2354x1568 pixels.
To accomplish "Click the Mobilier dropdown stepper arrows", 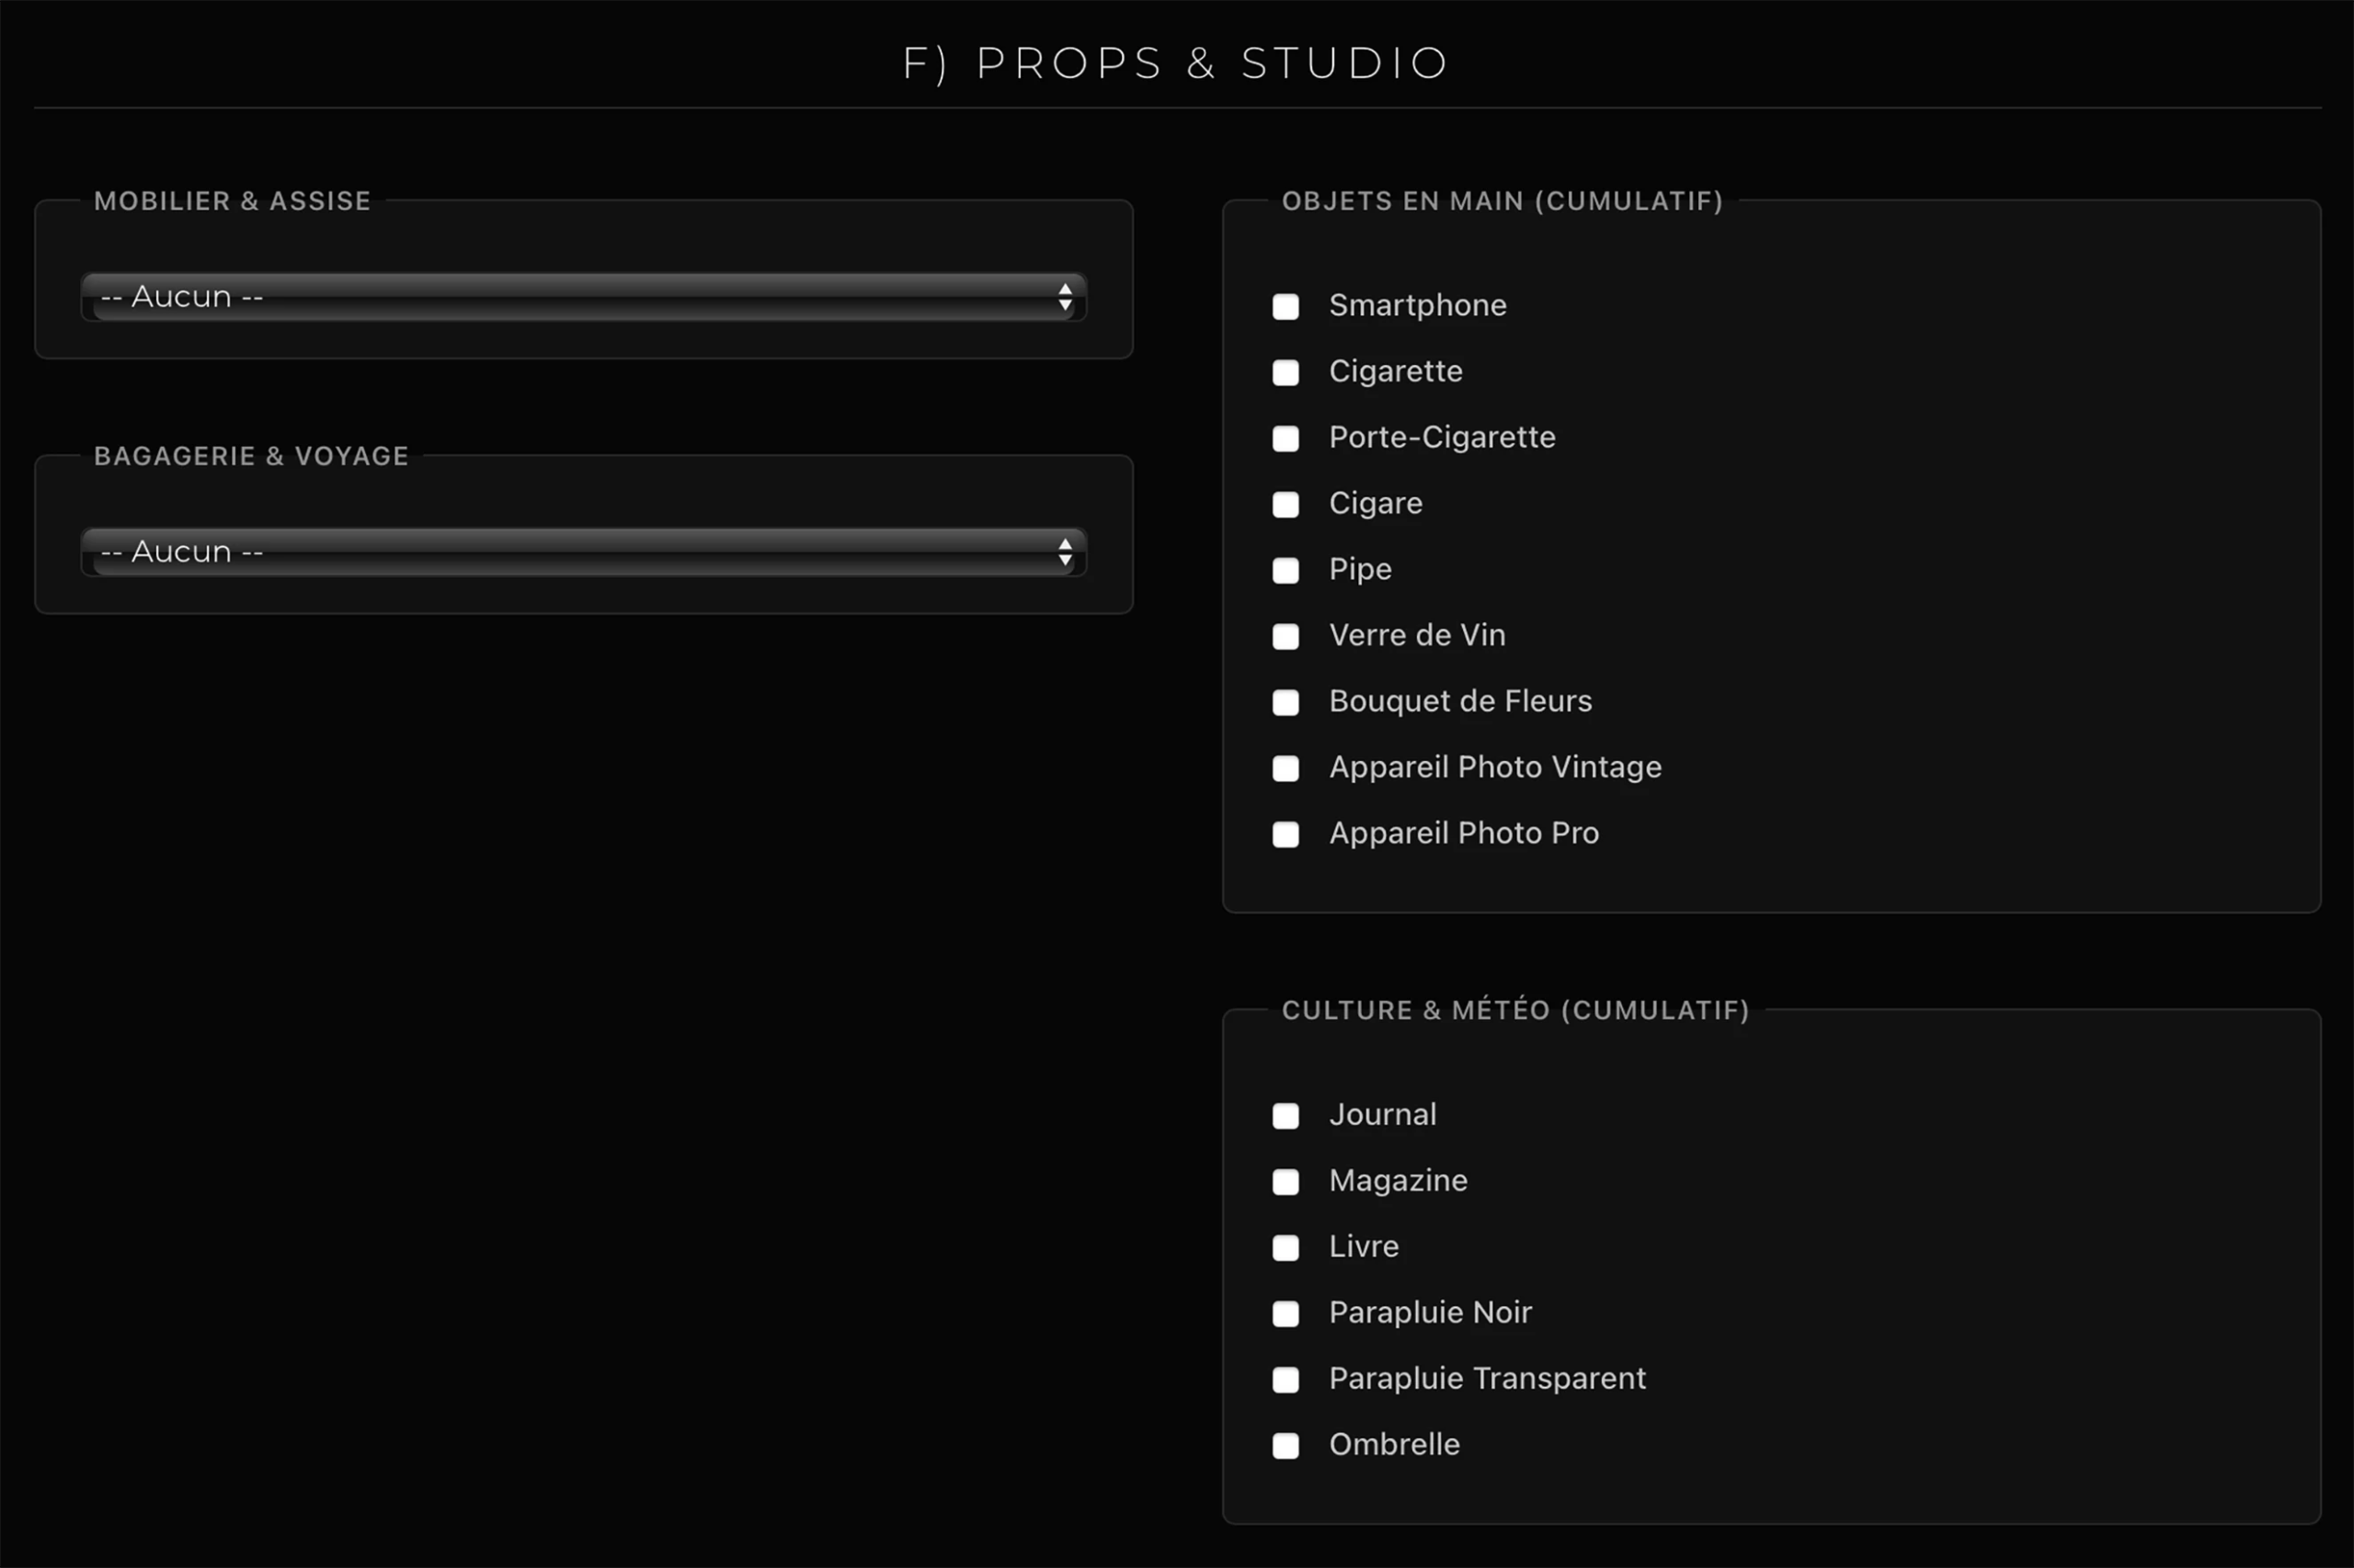I will coord(1065,297).
